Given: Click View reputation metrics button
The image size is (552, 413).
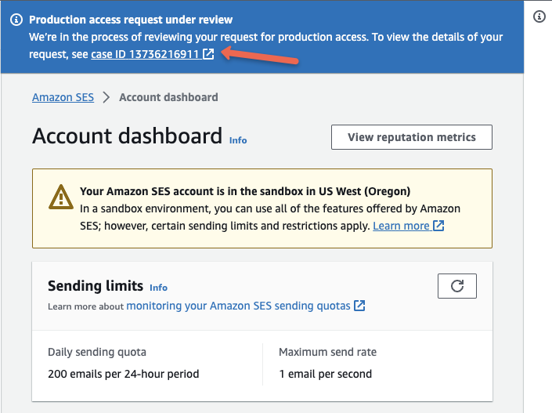Looking at the screenshot, I should coord(412,137).
